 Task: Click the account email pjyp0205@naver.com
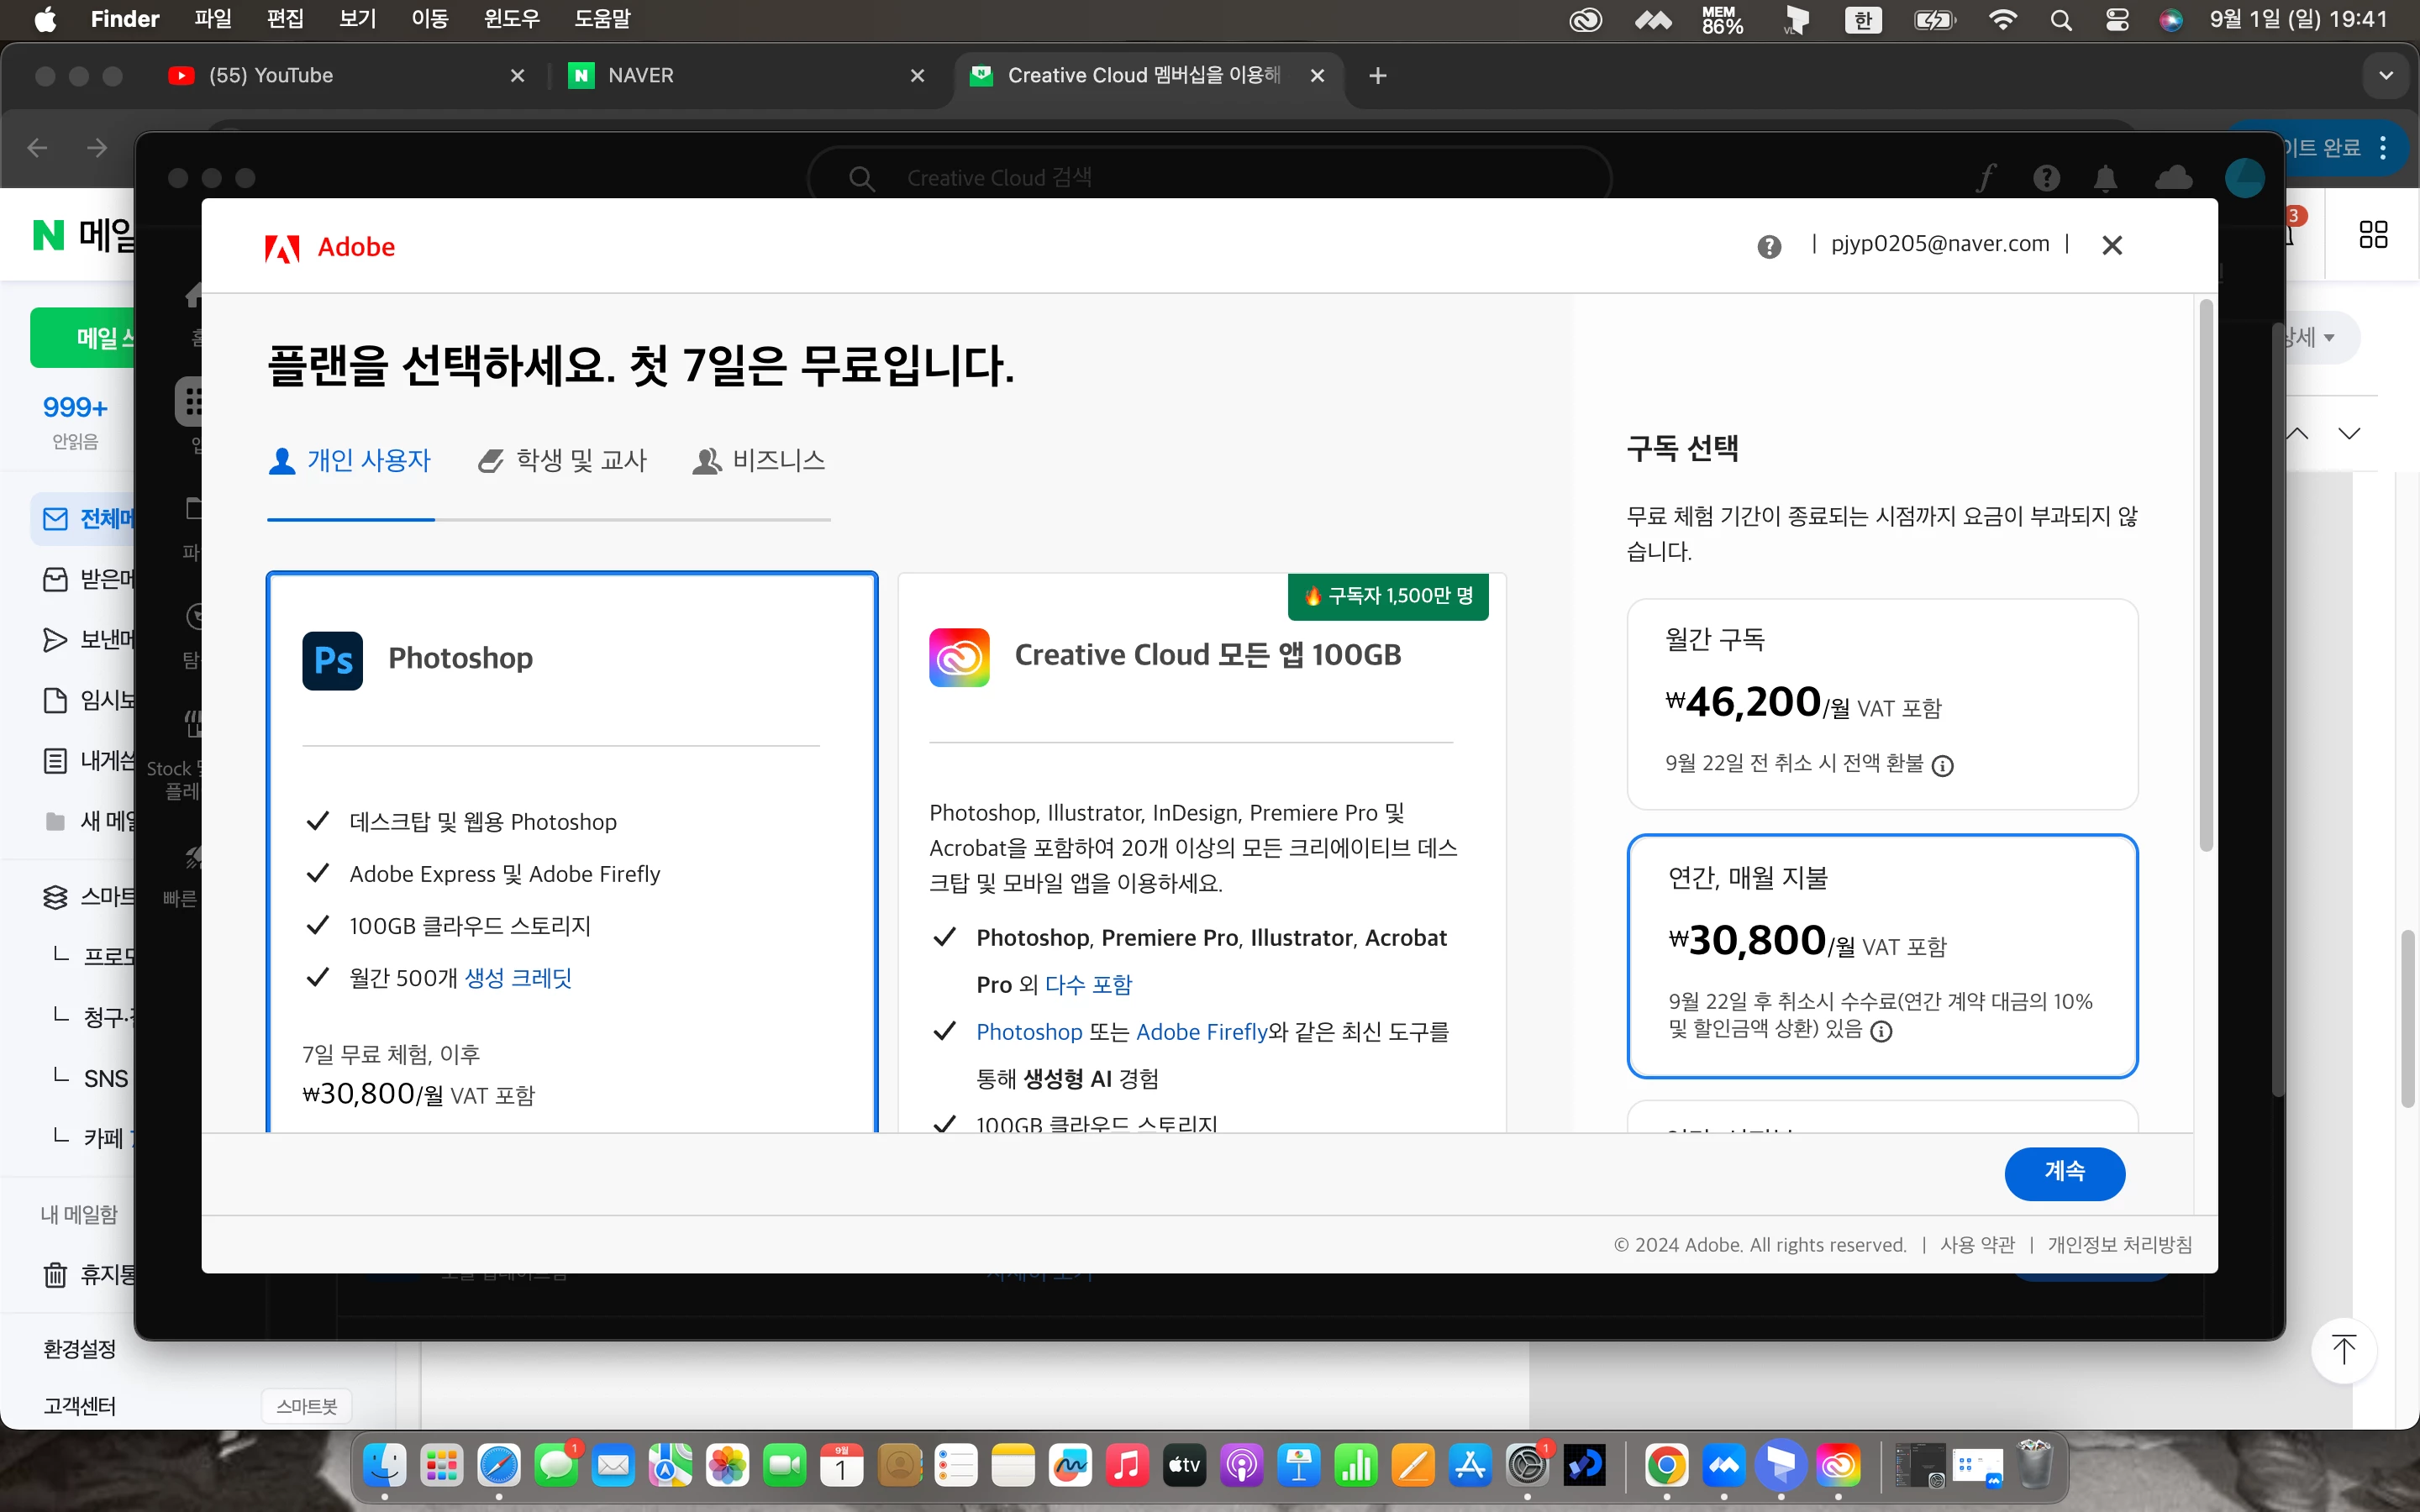(x=1940, y=244)
